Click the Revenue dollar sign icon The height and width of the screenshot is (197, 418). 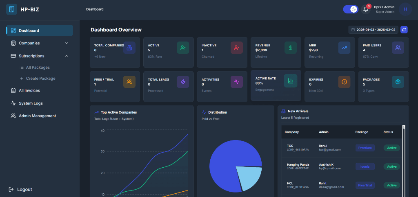[x=291, y=48]
